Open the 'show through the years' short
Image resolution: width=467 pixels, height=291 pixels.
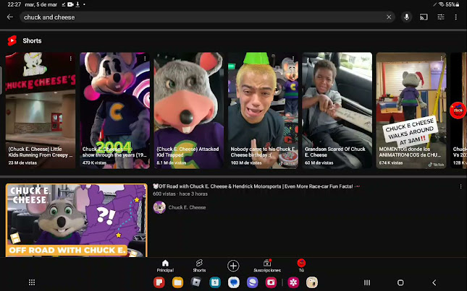click(114, 110)
